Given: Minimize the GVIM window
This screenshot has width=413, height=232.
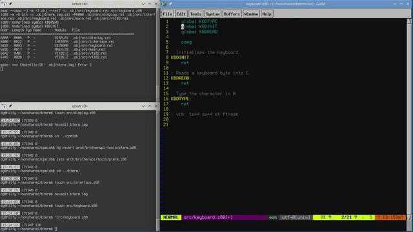Looking at the screenshot, I should pos(395,4).
